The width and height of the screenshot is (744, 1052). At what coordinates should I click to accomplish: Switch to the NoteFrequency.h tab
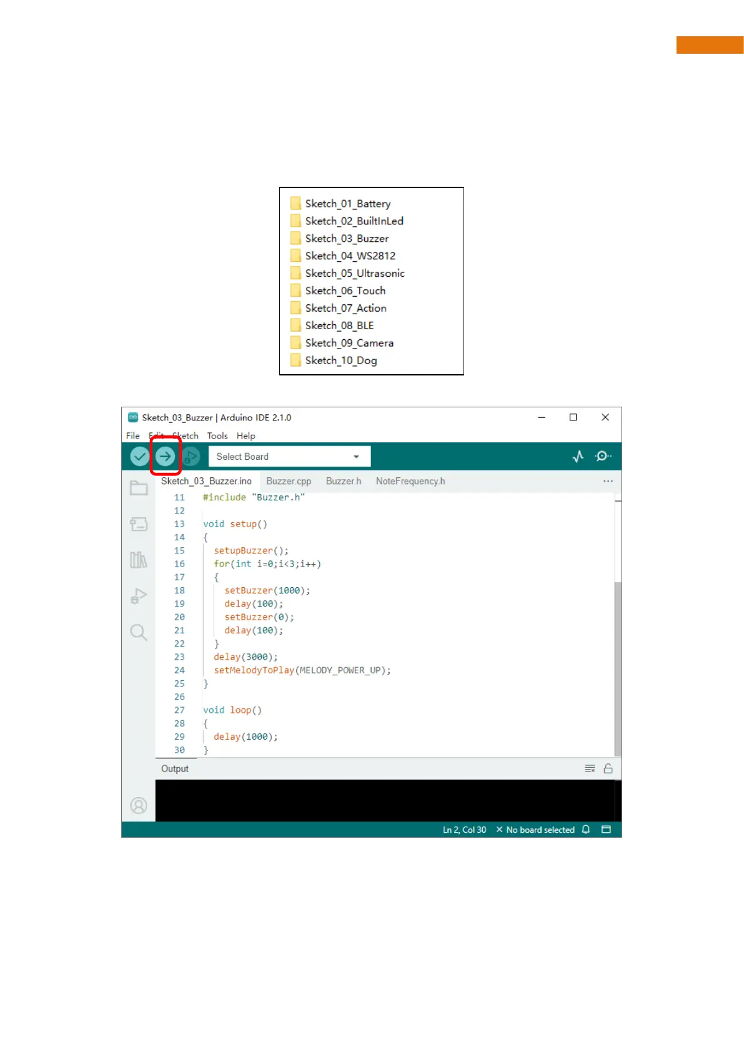[x=410, y=481]
